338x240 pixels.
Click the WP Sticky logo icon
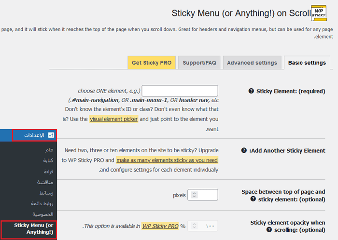319,13
